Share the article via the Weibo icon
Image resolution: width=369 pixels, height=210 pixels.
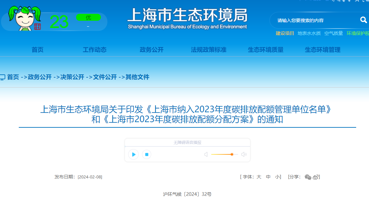pos(316,177)
